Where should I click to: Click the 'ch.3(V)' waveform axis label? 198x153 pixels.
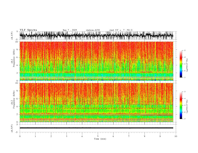pyautogui.click(x=12, y=128)
